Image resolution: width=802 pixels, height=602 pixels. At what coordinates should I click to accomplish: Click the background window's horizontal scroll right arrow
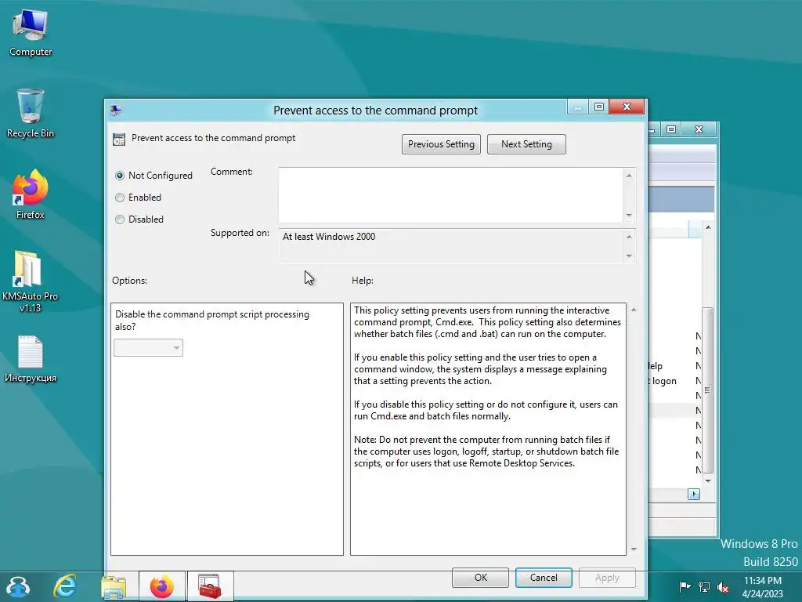(x=694, y=494)
